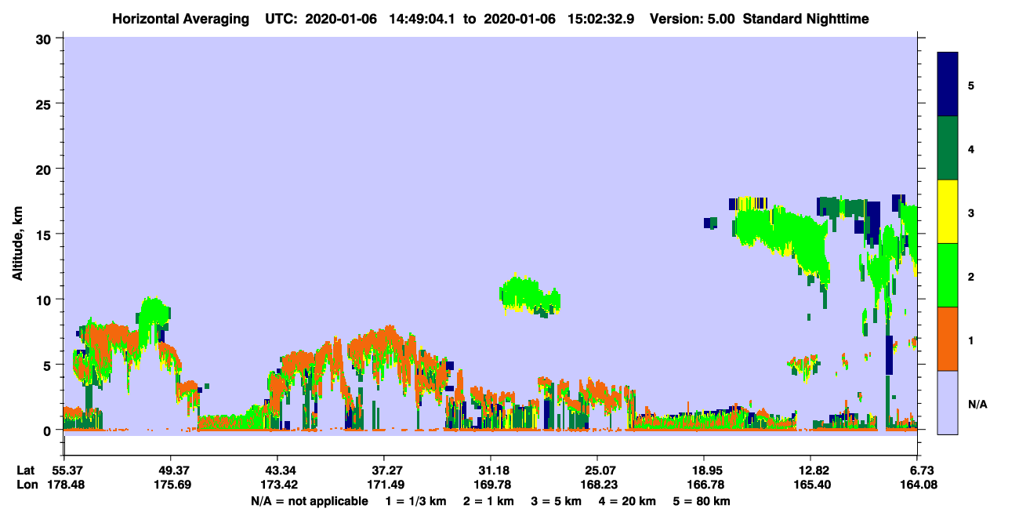The image size is (1019, 523).
Task: Click the 'Lon' row label
Action: [x=27, y=485]
